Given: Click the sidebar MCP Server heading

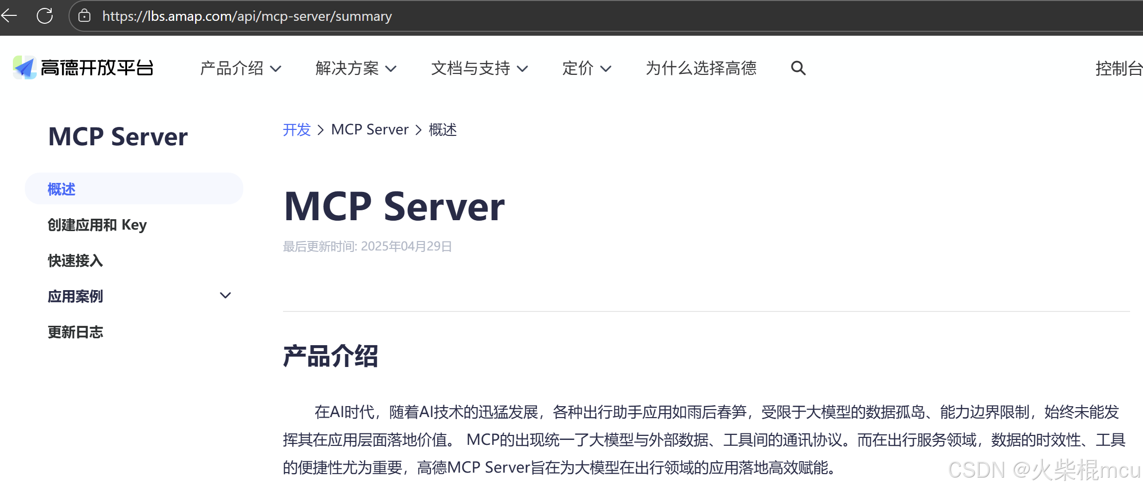Looking at the screenshot, I should pyautogui.click(x=118, y=136).
